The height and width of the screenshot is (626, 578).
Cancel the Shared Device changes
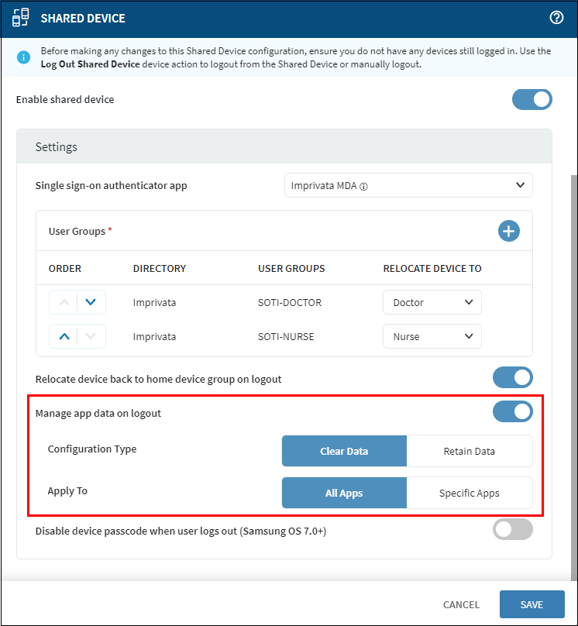pos(461,604)
